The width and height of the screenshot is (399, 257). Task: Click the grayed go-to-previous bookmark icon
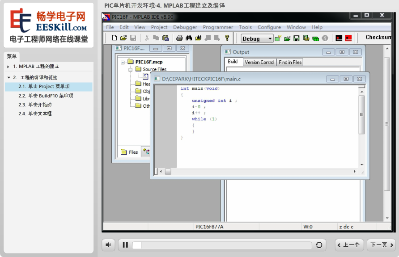[208, 38]
